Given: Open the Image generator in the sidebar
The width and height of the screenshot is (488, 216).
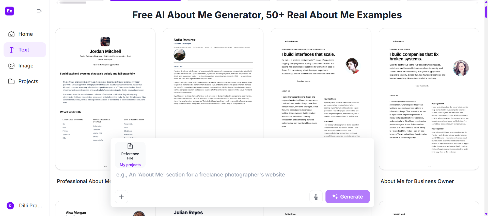Looking at the screenshot, I should pos(25,66).
